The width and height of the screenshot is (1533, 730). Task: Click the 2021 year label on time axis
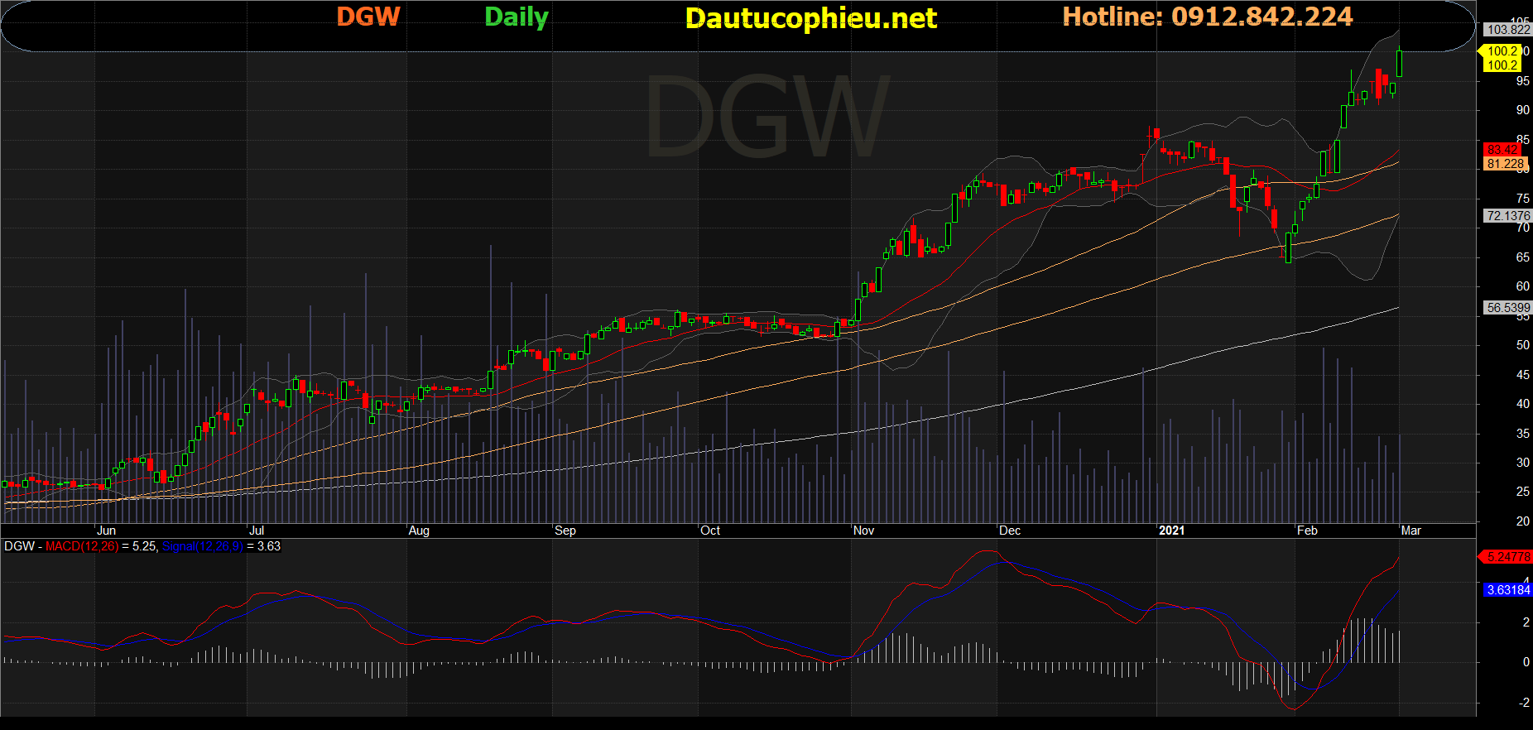[1171, 531]
